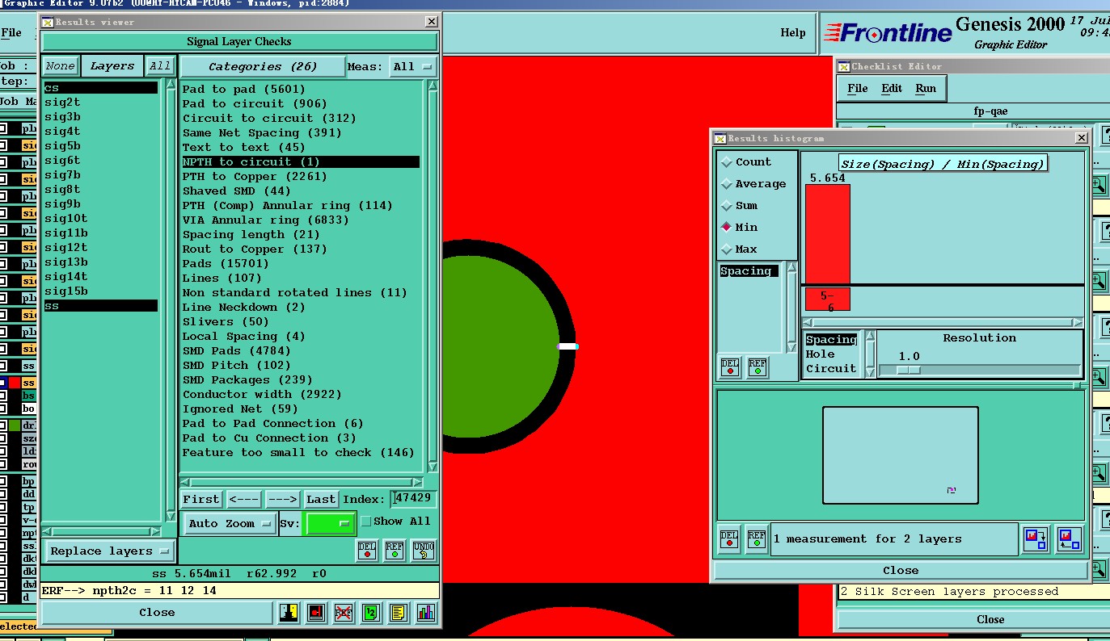Select the Average radio option
Image resolution: width=1110 pixels, height=641 pixels.
[x=753, y=184]
